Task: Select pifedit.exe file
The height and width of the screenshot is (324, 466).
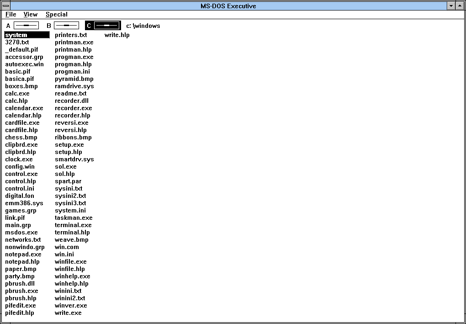Action: pos(21,306)
